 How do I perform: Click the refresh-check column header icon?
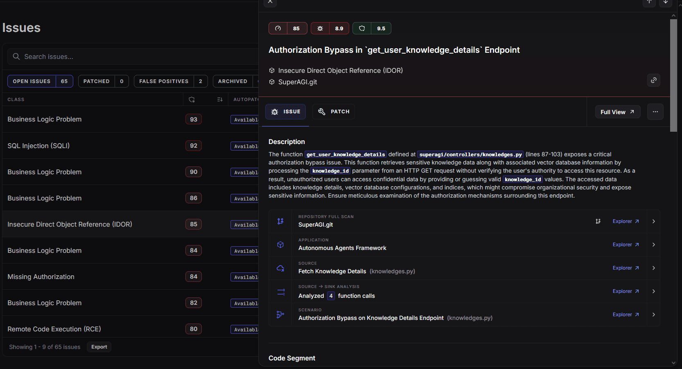coord(192,99)
